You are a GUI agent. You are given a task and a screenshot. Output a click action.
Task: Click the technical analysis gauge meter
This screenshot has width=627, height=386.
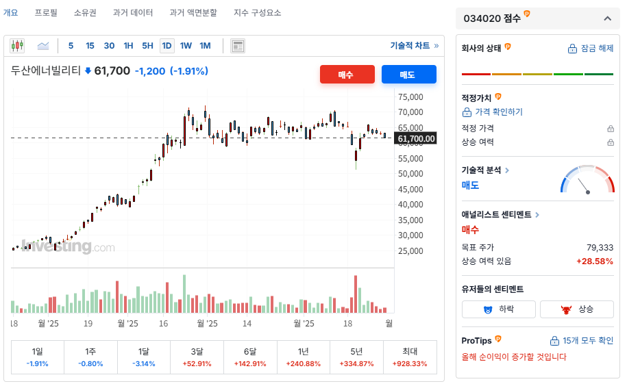point(587,179)
